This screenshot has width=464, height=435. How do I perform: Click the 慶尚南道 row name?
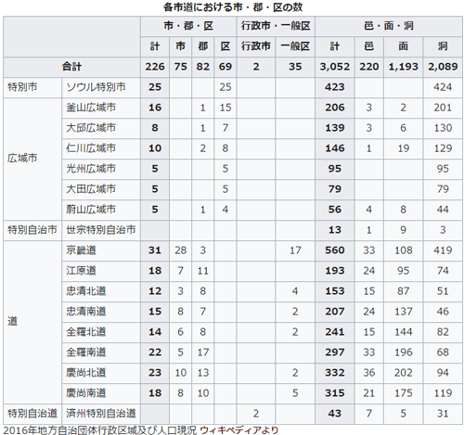coord(86,393)
